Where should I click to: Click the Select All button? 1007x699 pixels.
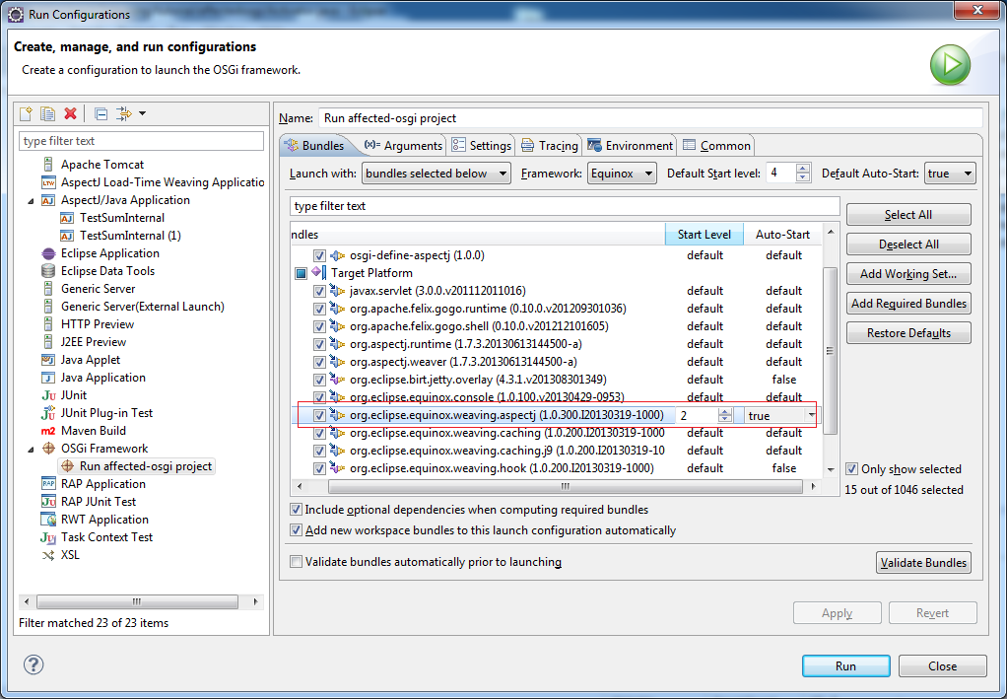908,215
